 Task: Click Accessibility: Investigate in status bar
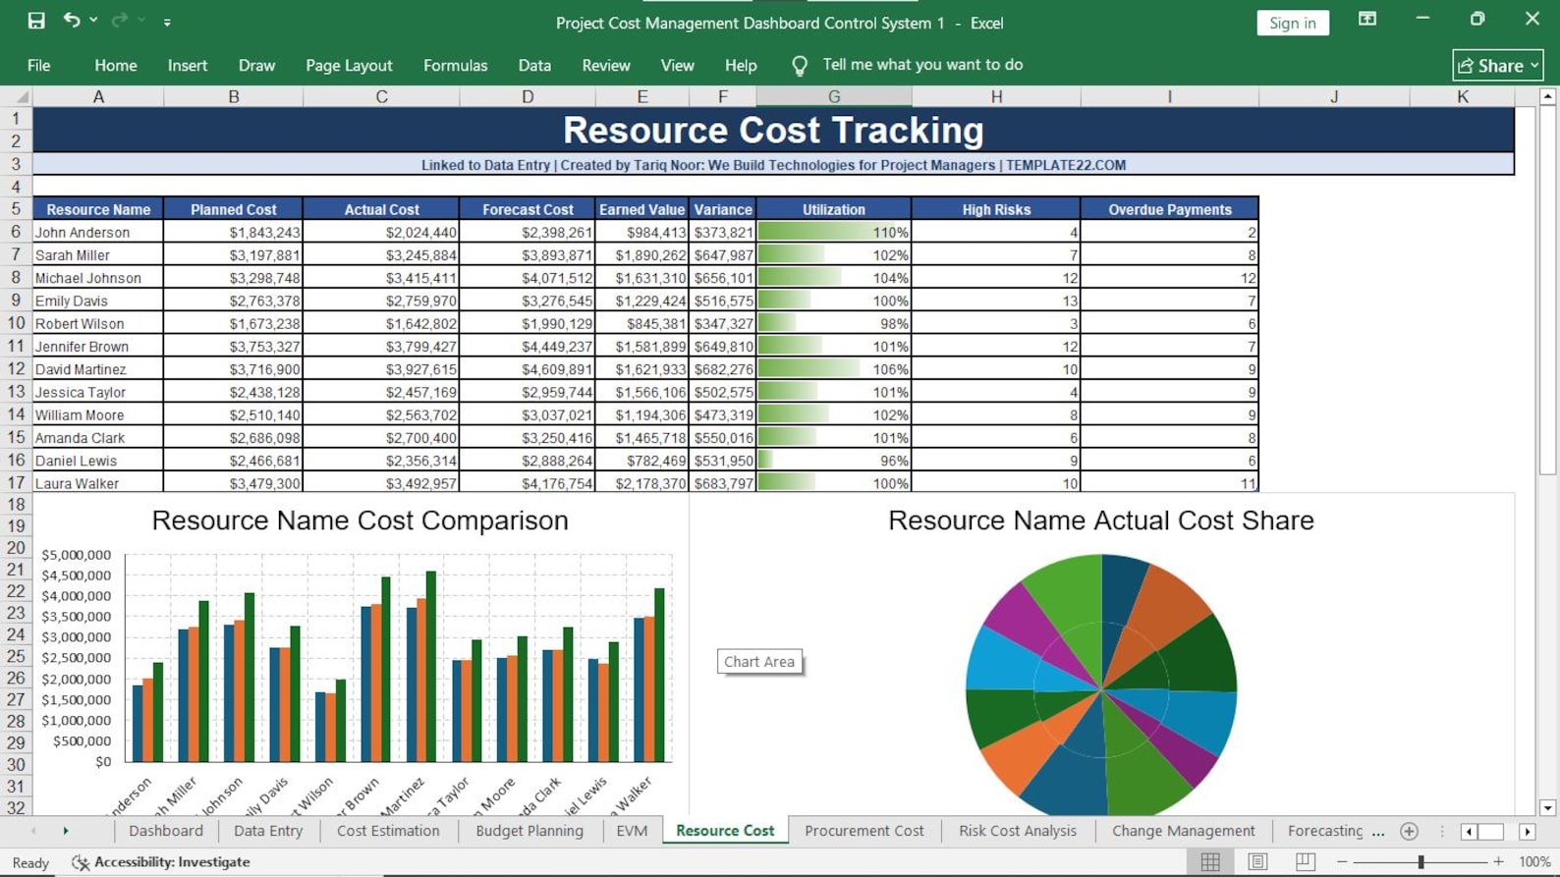coord(161,862)
